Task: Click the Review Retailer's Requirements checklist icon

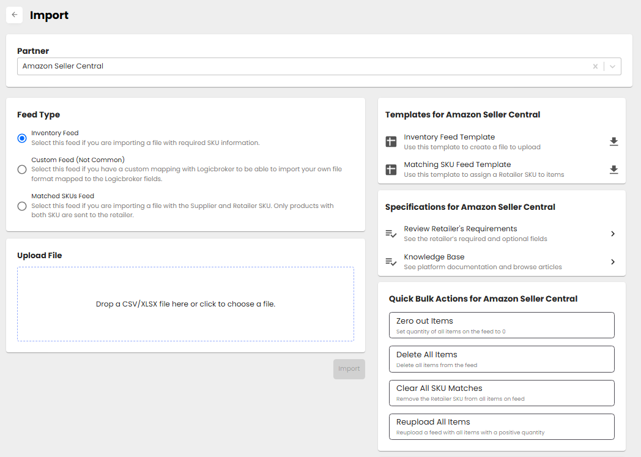Action: point(391,234)
